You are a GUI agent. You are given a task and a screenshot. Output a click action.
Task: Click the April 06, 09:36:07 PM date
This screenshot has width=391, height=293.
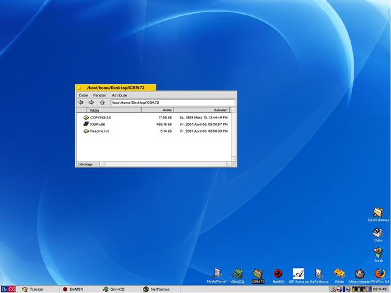pos(204,124)
